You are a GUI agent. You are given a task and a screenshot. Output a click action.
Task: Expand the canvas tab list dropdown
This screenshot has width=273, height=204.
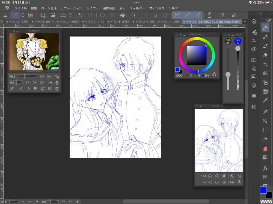pos(245,21)
